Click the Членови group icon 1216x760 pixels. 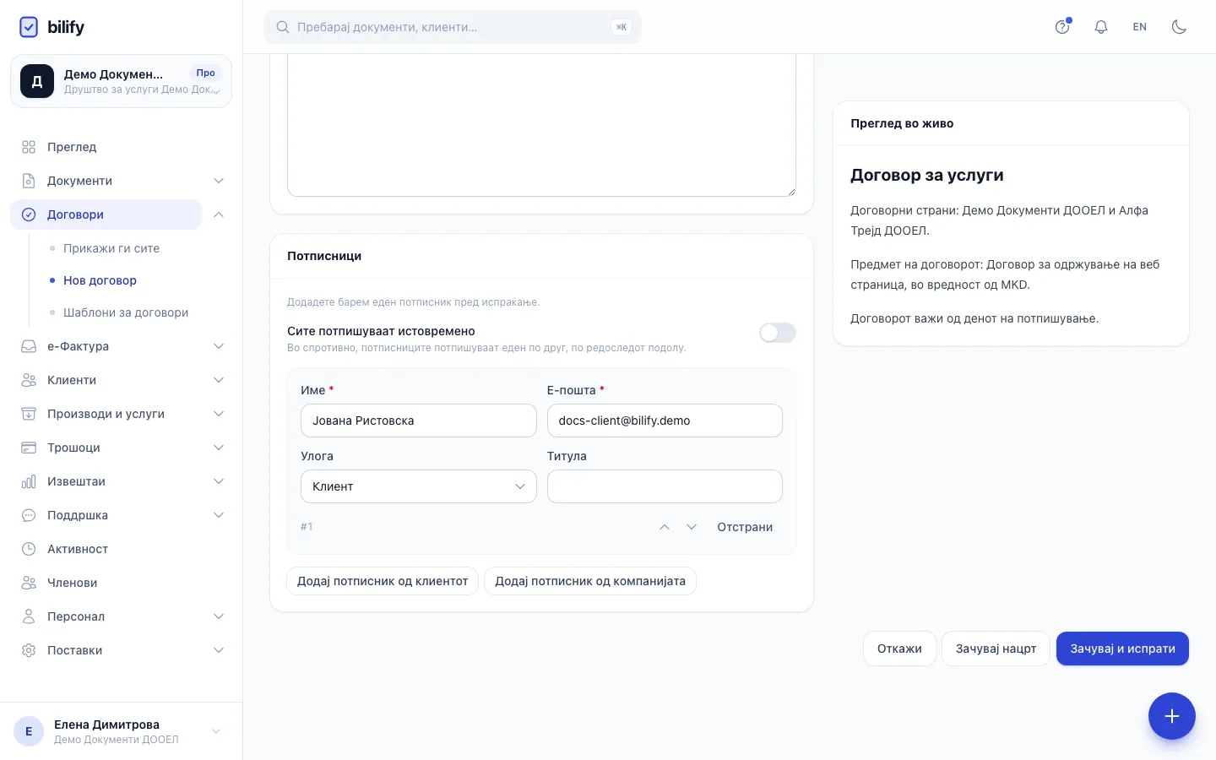click(x=29, y=583)
